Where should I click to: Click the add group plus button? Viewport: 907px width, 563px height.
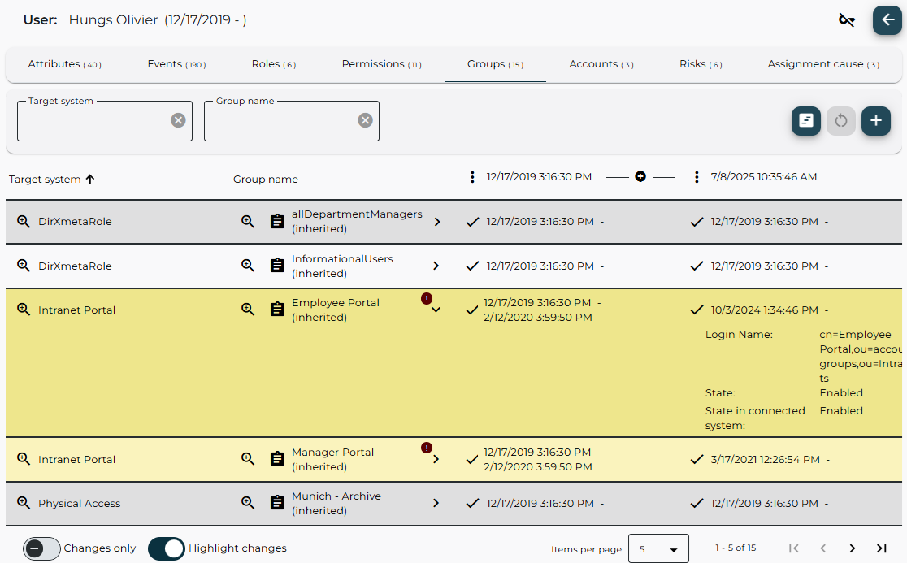point(875,121)
